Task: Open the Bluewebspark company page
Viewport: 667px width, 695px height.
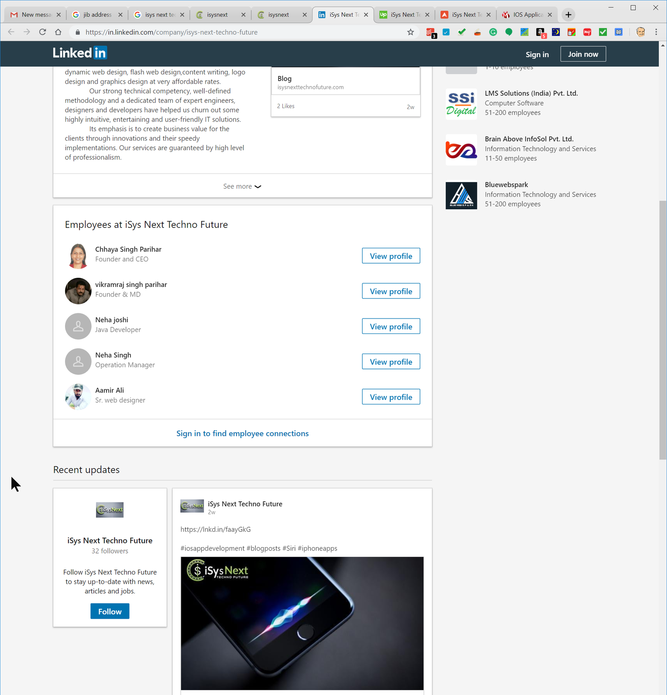Action: 506,184
